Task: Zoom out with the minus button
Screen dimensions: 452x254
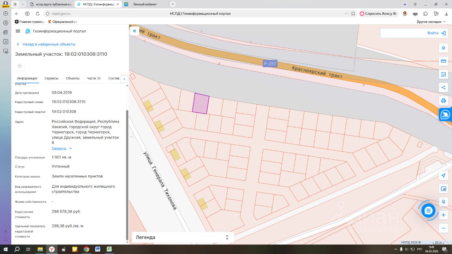Action: 444,228
